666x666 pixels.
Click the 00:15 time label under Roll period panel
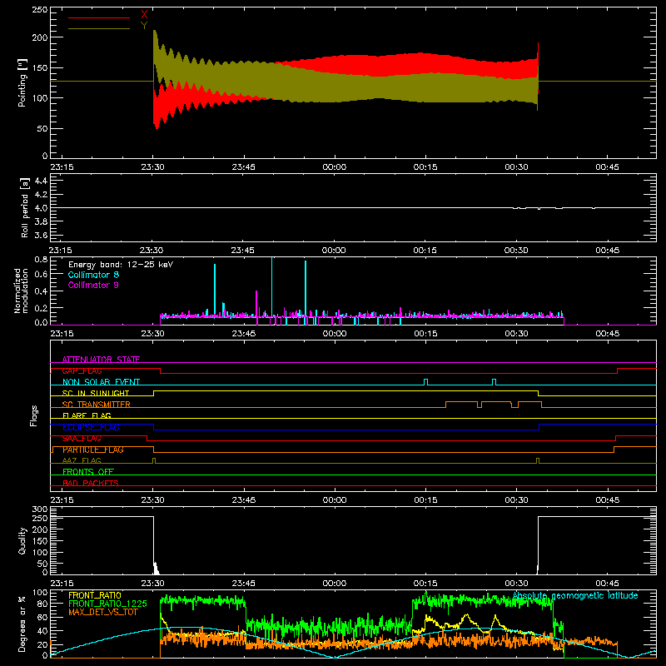point(425,251)
